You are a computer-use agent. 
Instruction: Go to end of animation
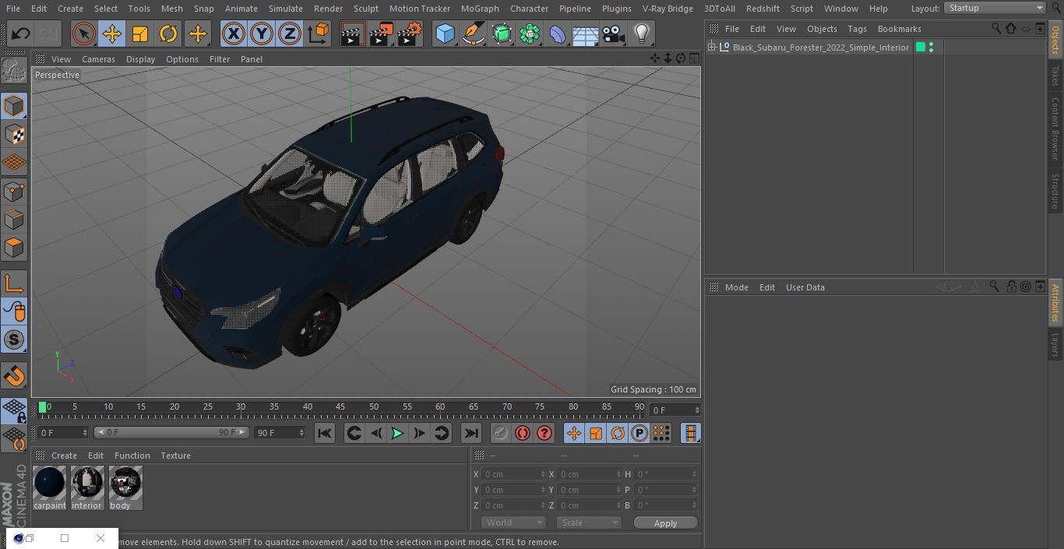(x=471, y=434)
